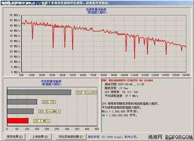Click the 200 tick on burst axis

(47, 129)
